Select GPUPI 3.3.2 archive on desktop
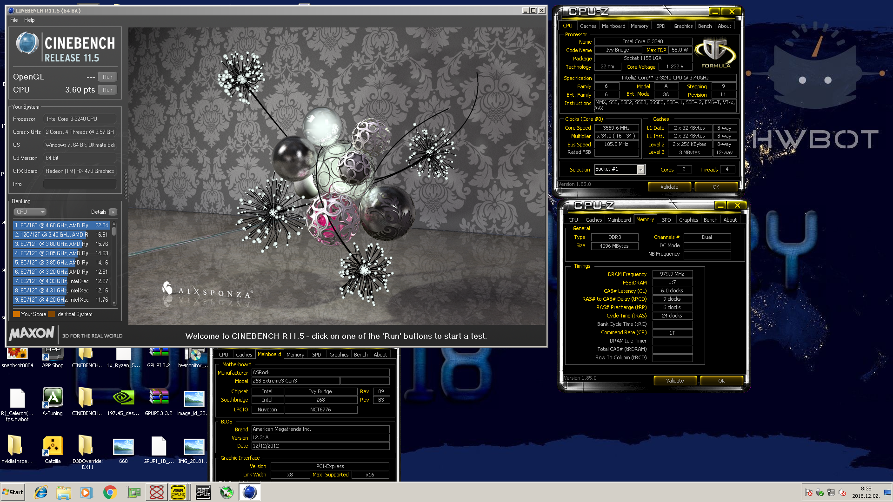 click(159, 402)
